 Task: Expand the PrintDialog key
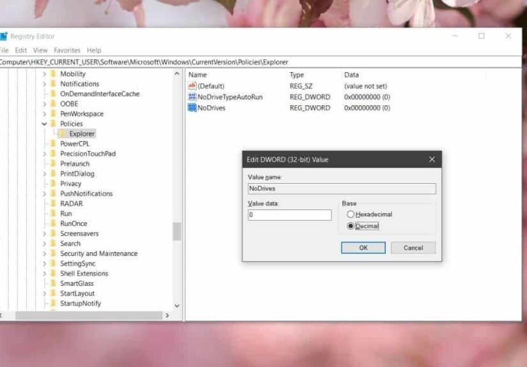[x=44, y=174]
